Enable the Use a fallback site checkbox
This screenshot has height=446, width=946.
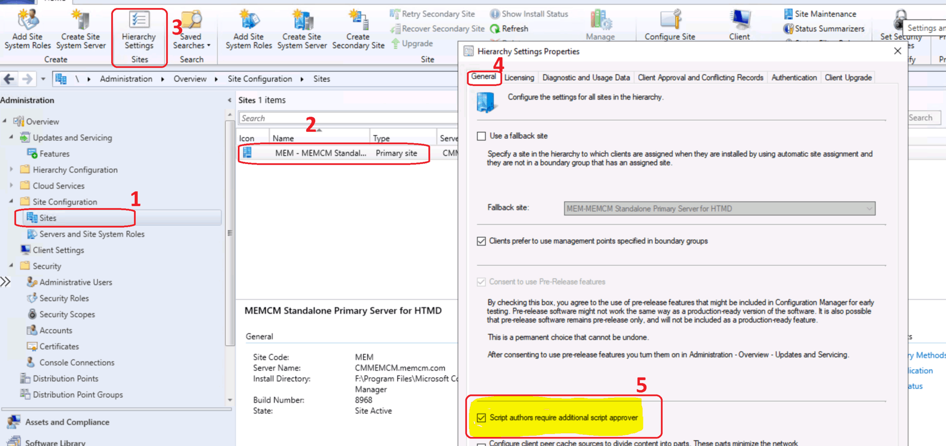(482, 136)
